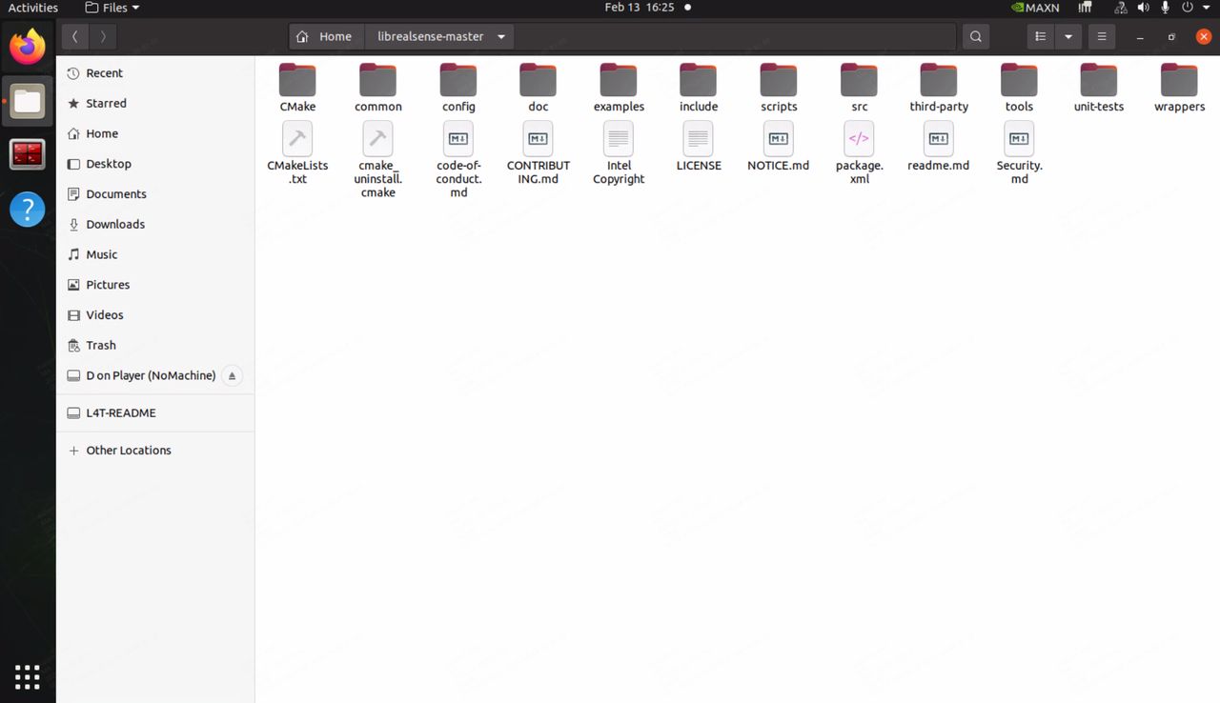Viewport: 1220px width, 703px height.
Task: Select the LICENSE file icon
Action: click(x=699, y=139)
